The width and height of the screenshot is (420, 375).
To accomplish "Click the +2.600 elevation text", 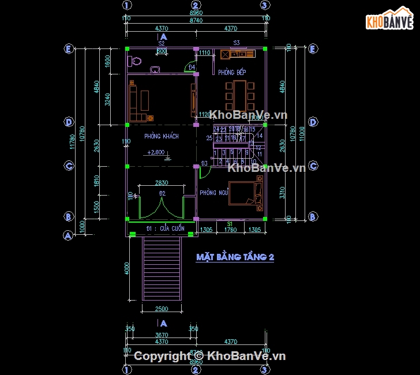I will point(156,152).
